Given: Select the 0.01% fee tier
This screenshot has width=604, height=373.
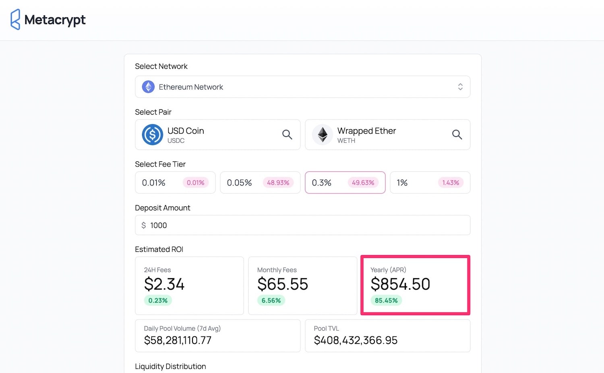Looking at the screenshot, I should [x=175, y=183].
